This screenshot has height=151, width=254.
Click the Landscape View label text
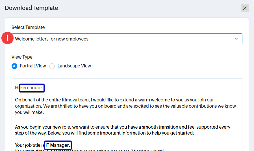tap(74, 66)
